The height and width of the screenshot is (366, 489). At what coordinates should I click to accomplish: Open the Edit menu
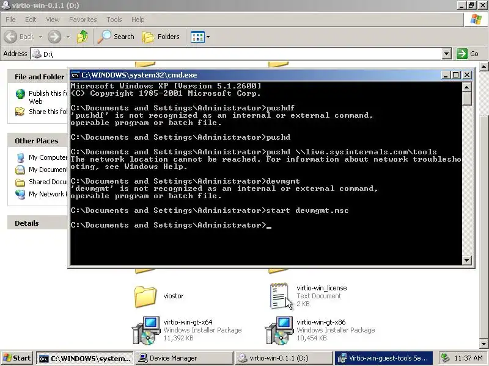tap(31, 20)
